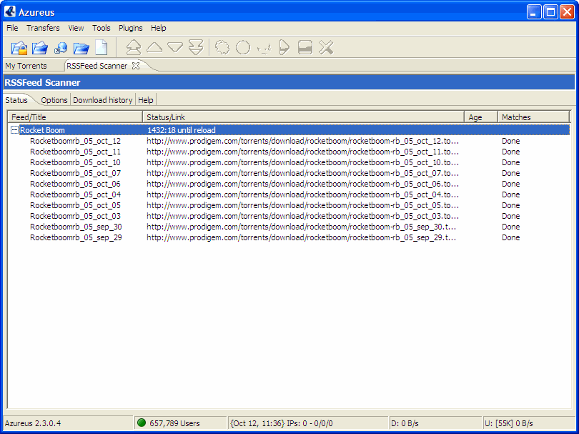The height and width of the screenshot is (434, 579).
Task: Select Rocketboomrb_05_oct_05 entry
Action: pyautogui.click(x=75, y=205)
